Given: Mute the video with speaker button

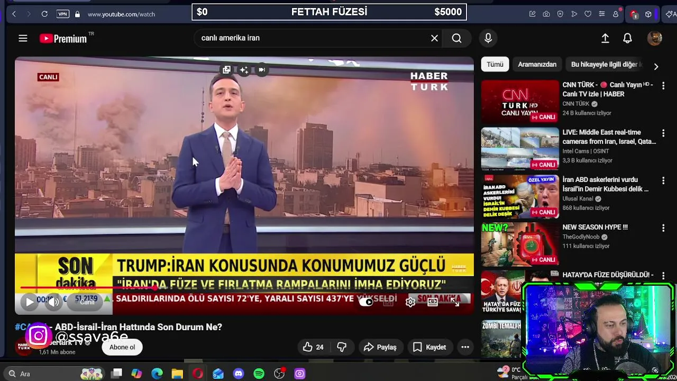Looking at the screenshot, I should 53,302.
